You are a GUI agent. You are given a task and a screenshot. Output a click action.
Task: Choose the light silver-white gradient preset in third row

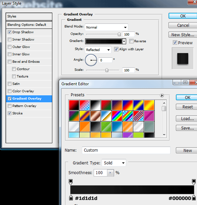coord(74,126)
